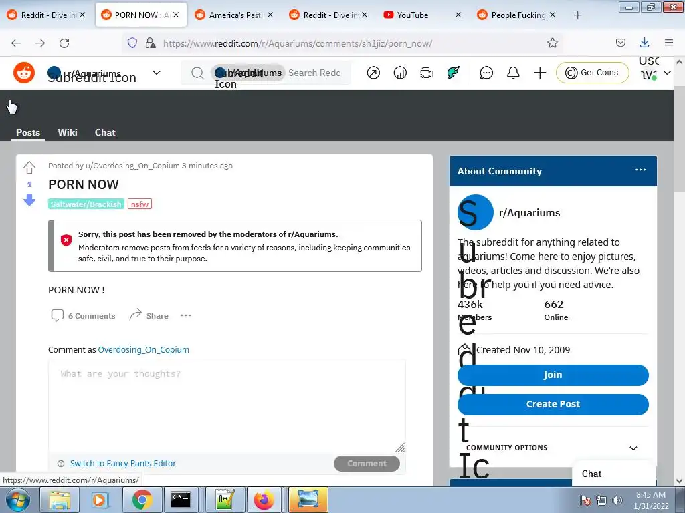Click page vertical scrollbar down arrow
The height and width of the screenshot is (513, 685).
click(679, 481)
